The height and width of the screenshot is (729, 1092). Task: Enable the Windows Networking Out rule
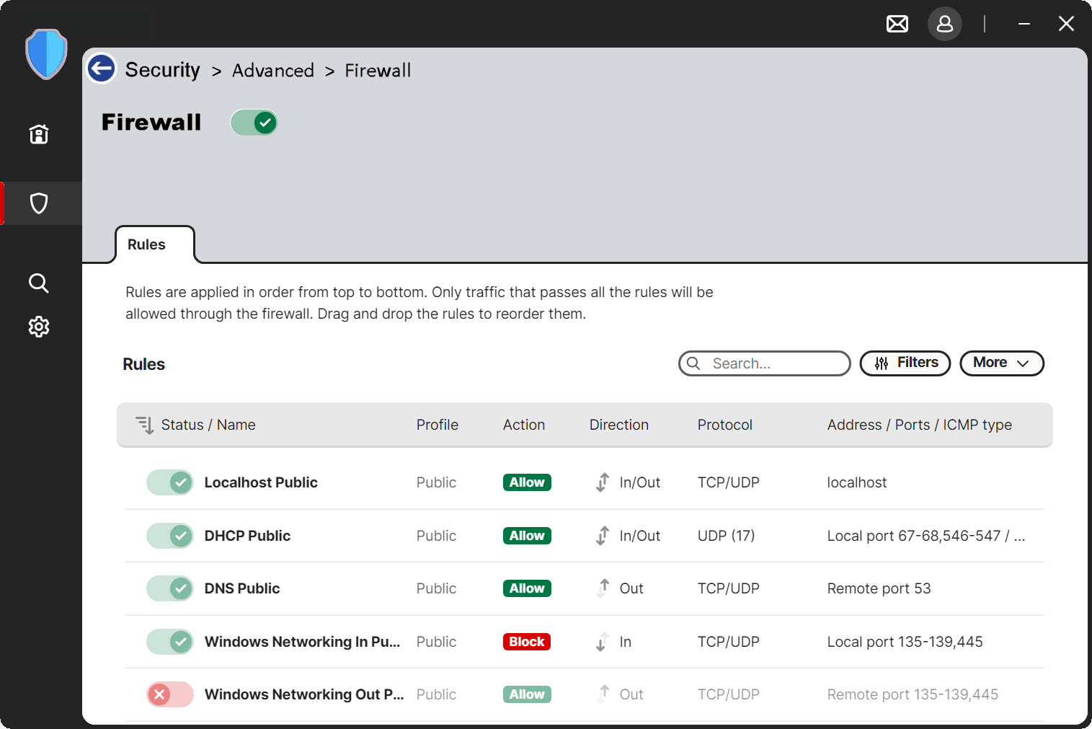tap(170, 694)
